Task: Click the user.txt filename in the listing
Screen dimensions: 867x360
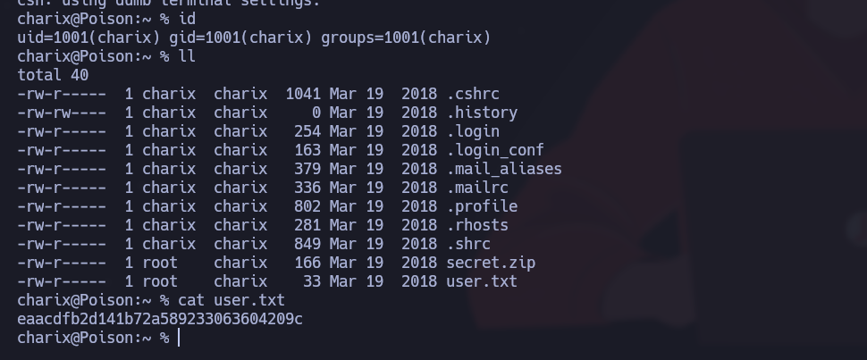Action: tap(482, 281)
